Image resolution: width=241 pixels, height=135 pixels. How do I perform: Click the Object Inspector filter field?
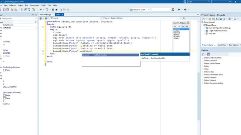pos(18,22)
